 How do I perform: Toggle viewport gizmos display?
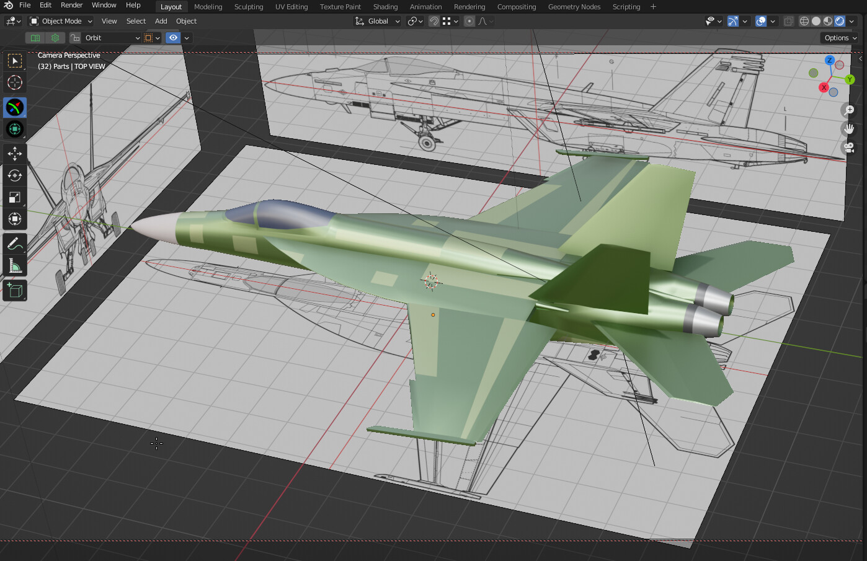[733, 21]
